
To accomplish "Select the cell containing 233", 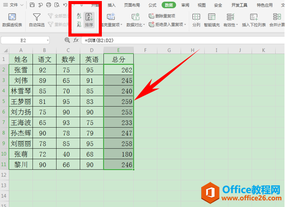I will pos(118,123).
